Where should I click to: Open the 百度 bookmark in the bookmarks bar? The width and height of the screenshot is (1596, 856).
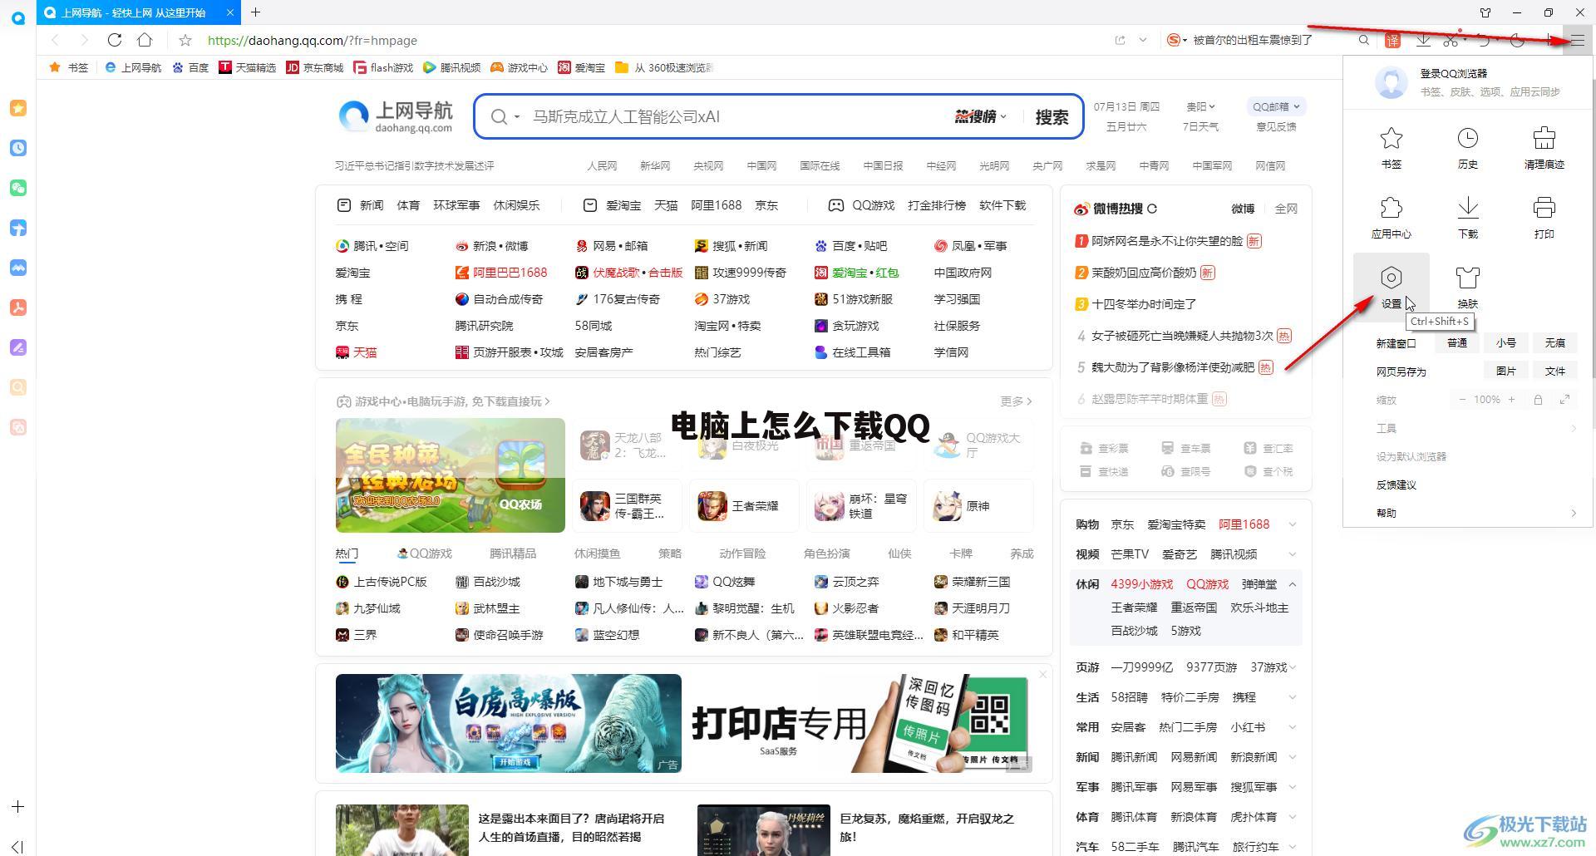[x=190, y=67]
